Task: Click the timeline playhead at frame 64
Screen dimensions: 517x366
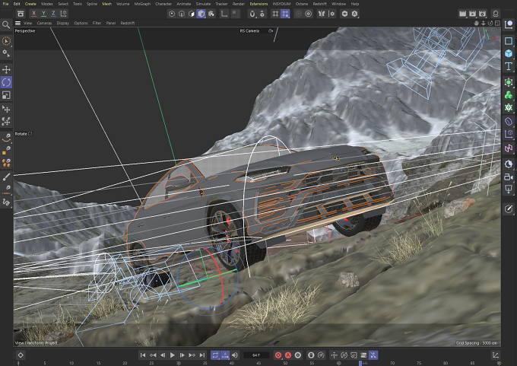Action: point(360,363)
